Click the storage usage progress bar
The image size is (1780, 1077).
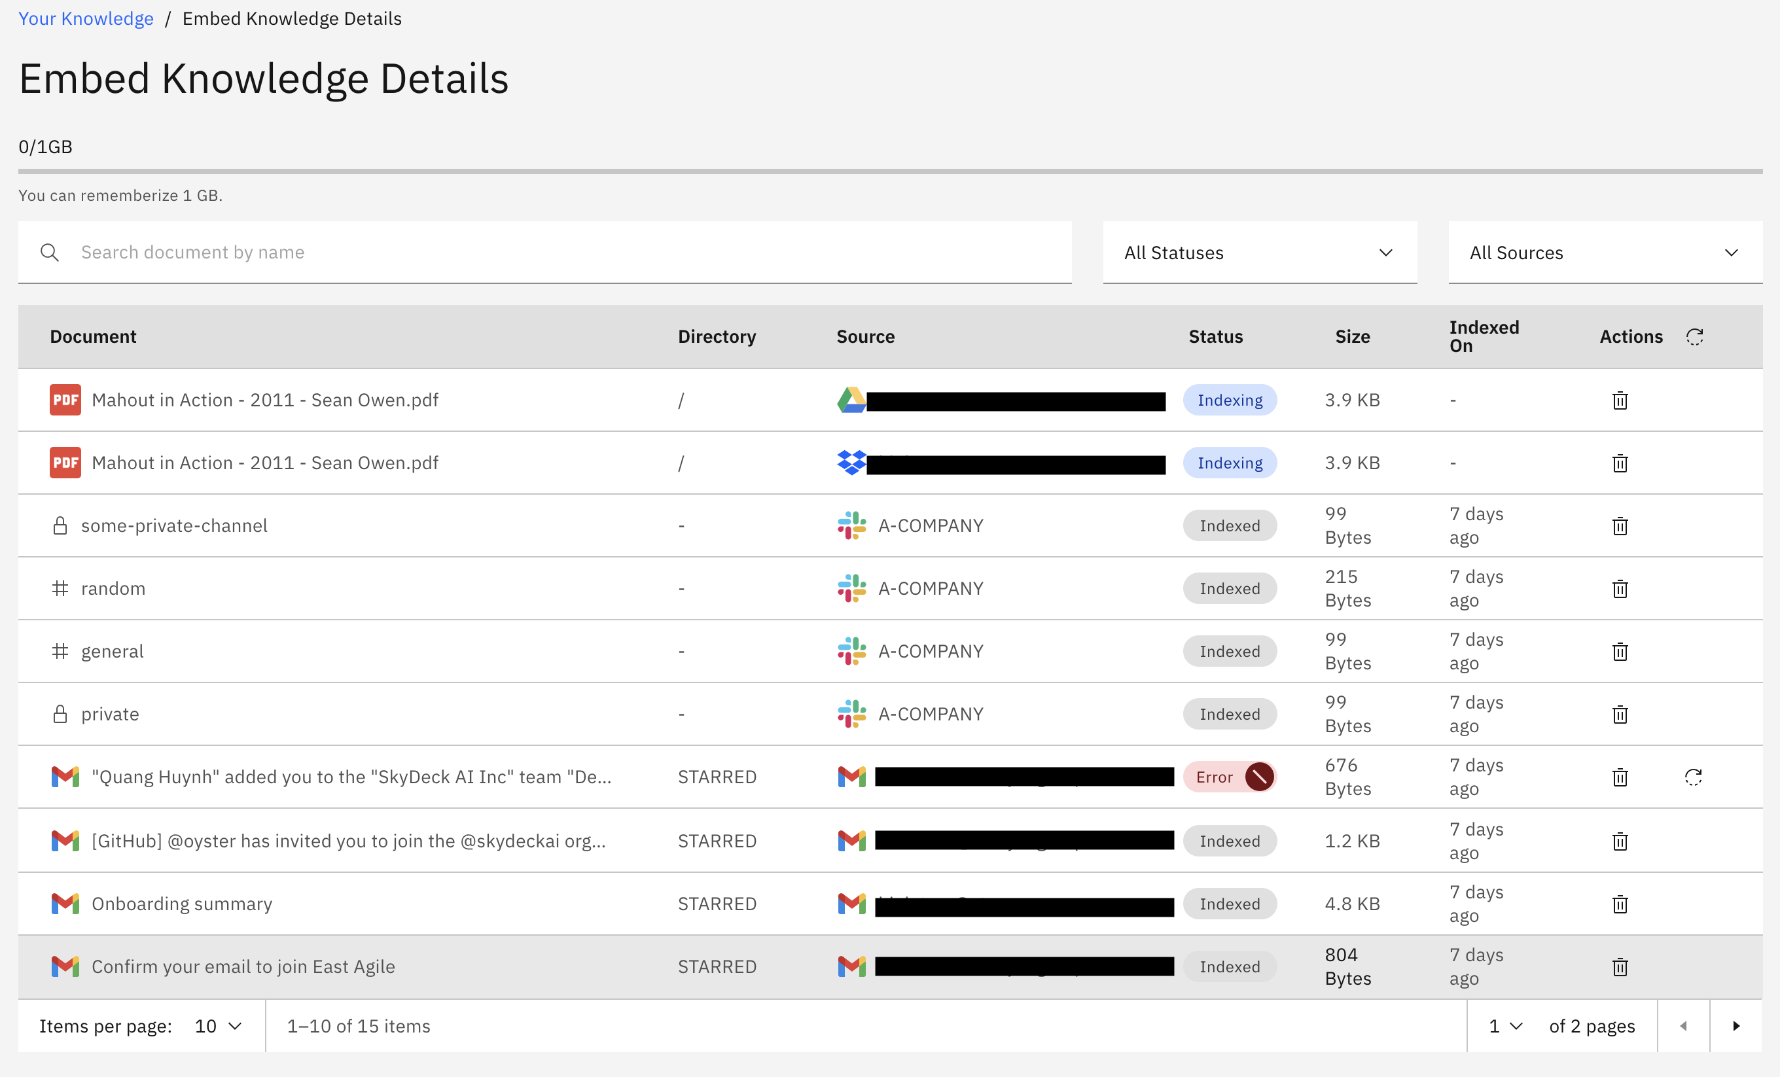coord(890,171)
